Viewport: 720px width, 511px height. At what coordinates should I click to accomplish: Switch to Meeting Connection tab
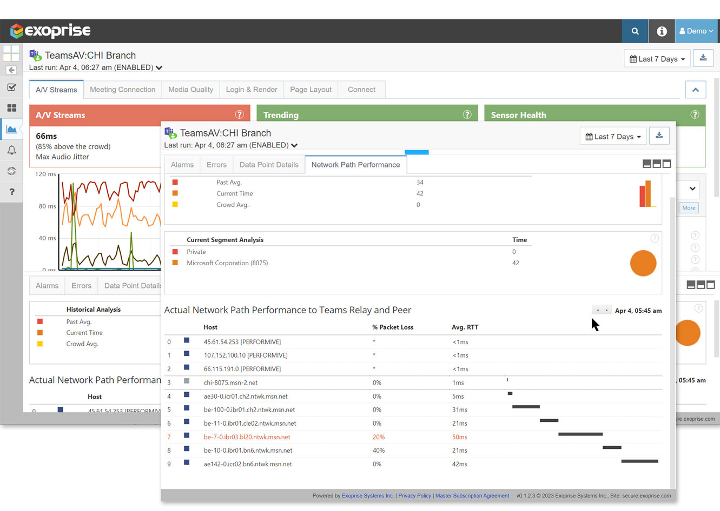click(123, 90)
